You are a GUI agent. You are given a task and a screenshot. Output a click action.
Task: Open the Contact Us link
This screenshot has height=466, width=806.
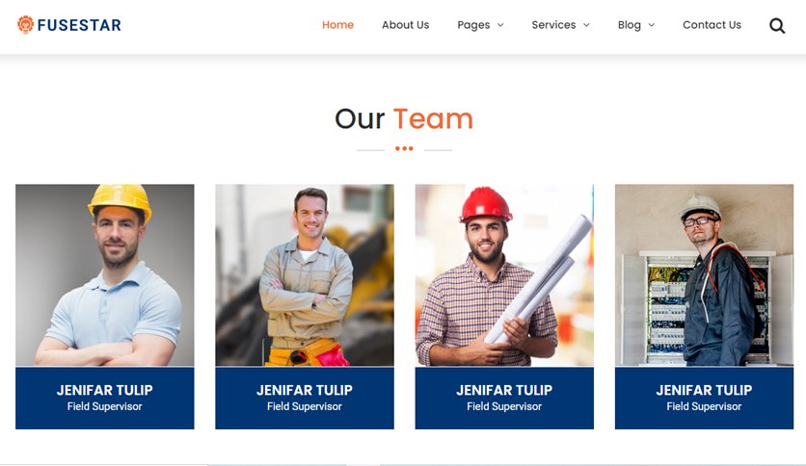tap(712, 25)
